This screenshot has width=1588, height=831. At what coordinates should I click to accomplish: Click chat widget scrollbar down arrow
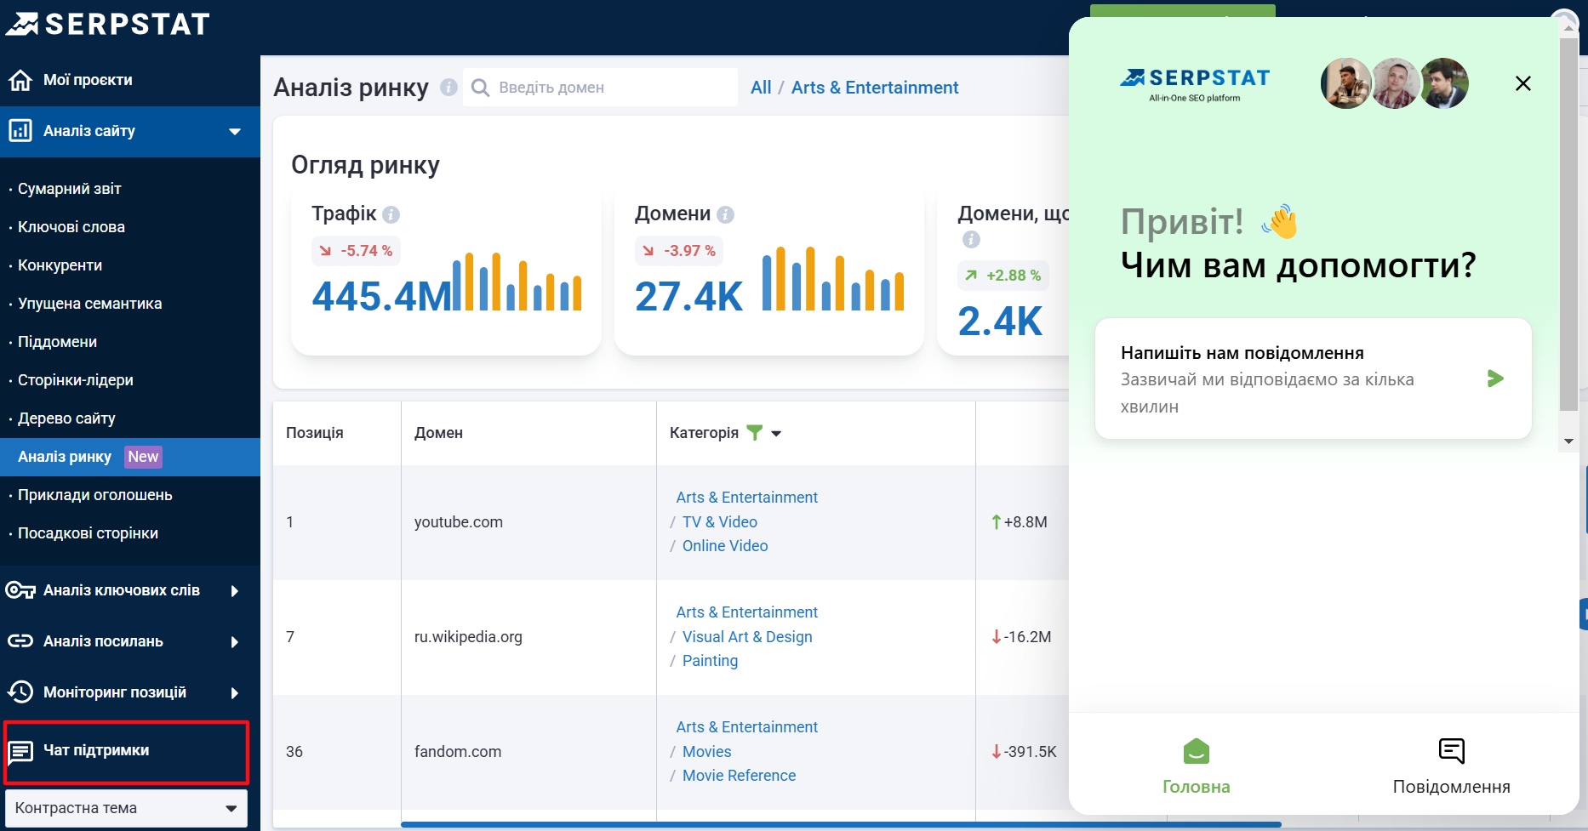1568,441
